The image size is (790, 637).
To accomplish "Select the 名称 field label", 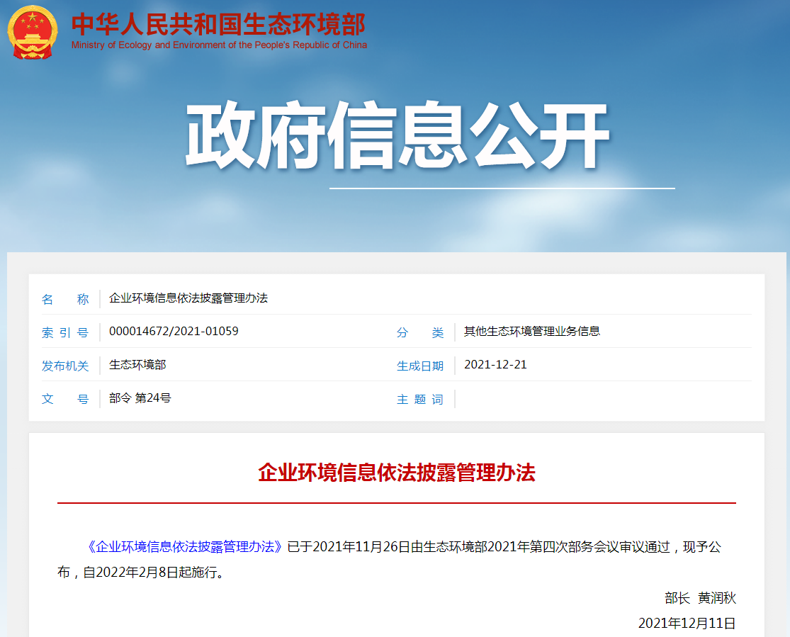I will pos(65,299).
